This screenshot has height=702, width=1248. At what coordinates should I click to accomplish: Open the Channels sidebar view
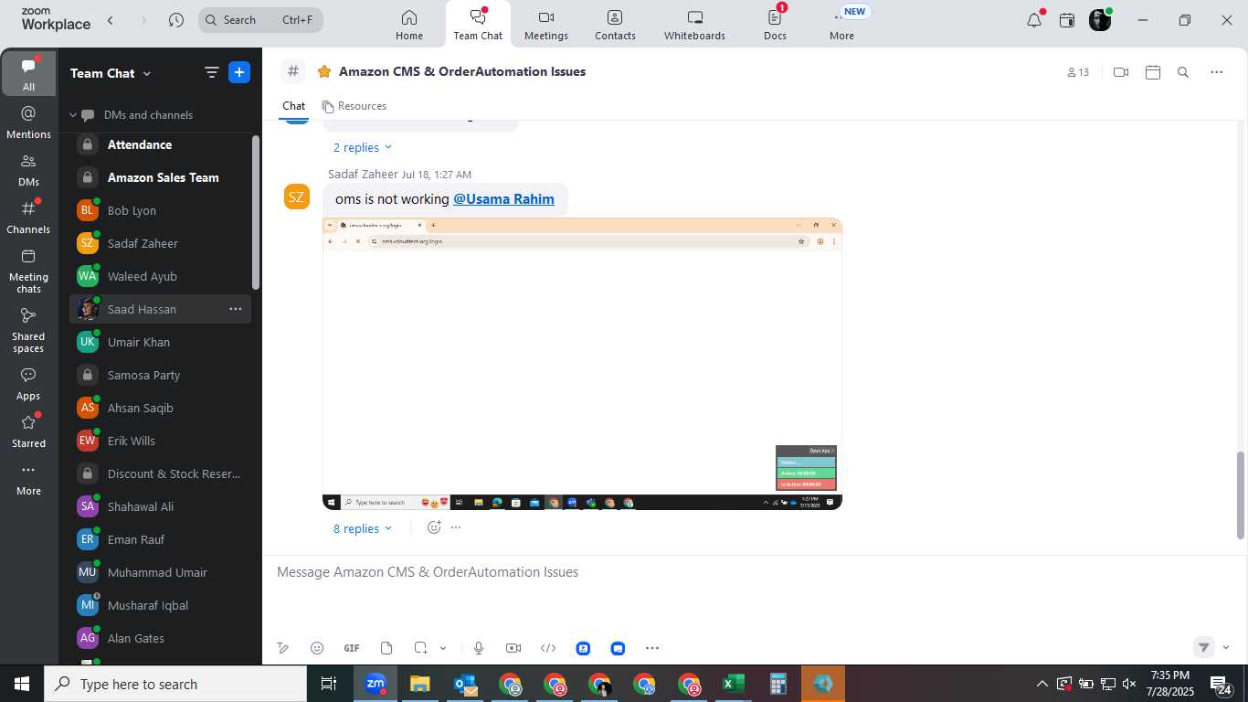pos(28,218)
